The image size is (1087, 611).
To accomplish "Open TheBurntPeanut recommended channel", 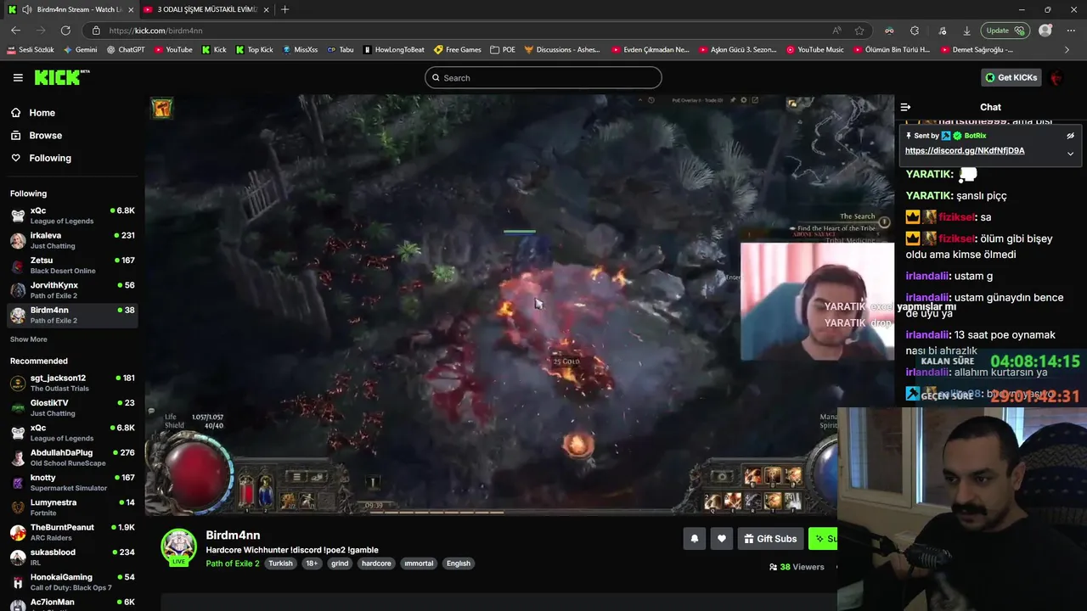I will pos(72,532).
